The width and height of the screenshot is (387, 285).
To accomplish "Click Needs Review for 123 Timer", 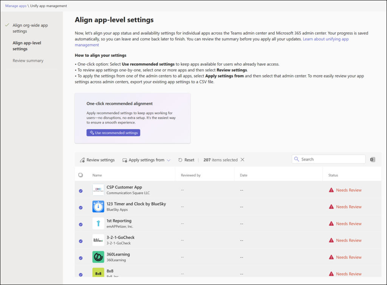I will coord(349,207).
